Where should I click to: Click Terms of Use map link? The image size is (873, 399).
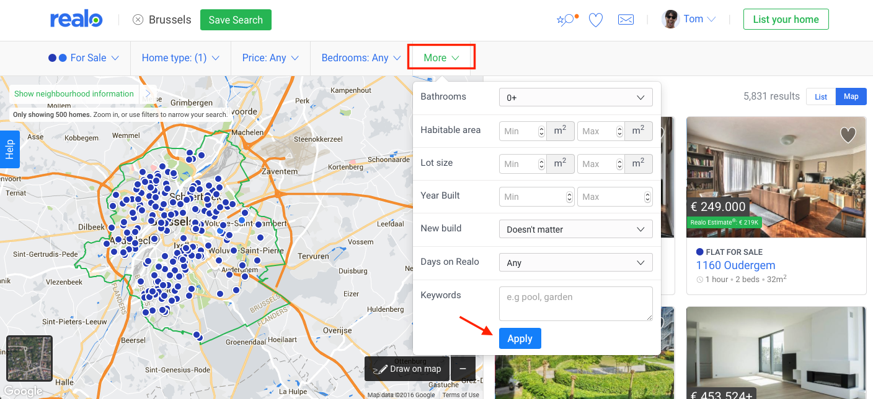point(461,395)
